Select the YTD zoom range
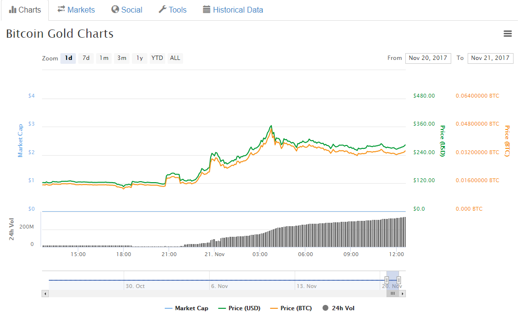 pos(157,58)
